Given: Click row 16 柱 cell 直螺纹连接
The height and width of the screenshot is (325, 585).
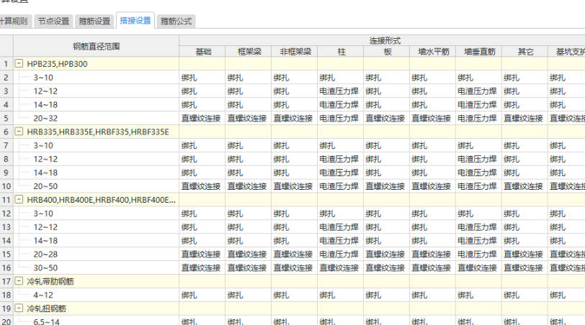Looking at the screenshot, I should coord(340,267).
